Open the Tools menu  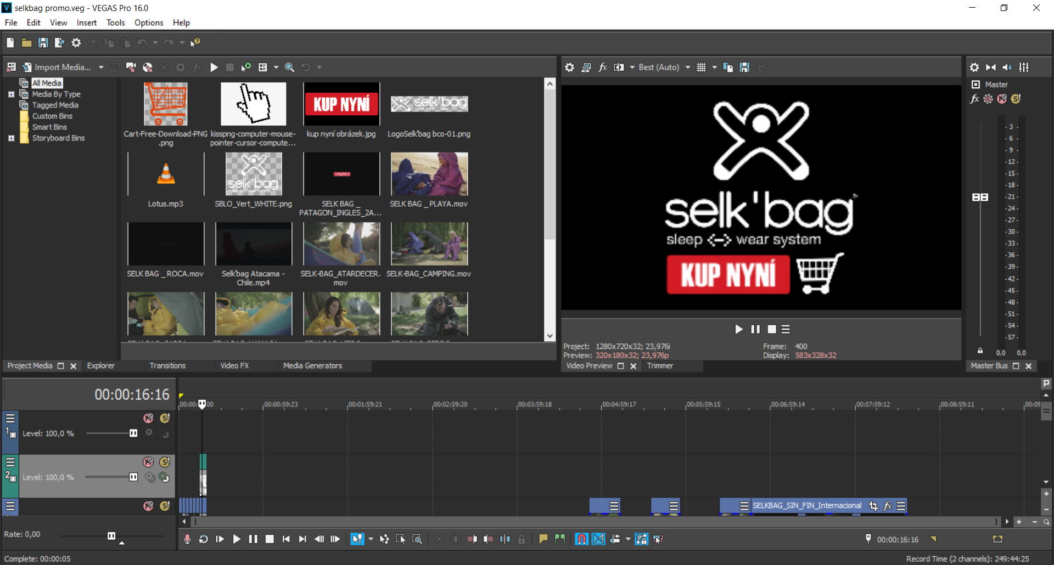[115, 22]
